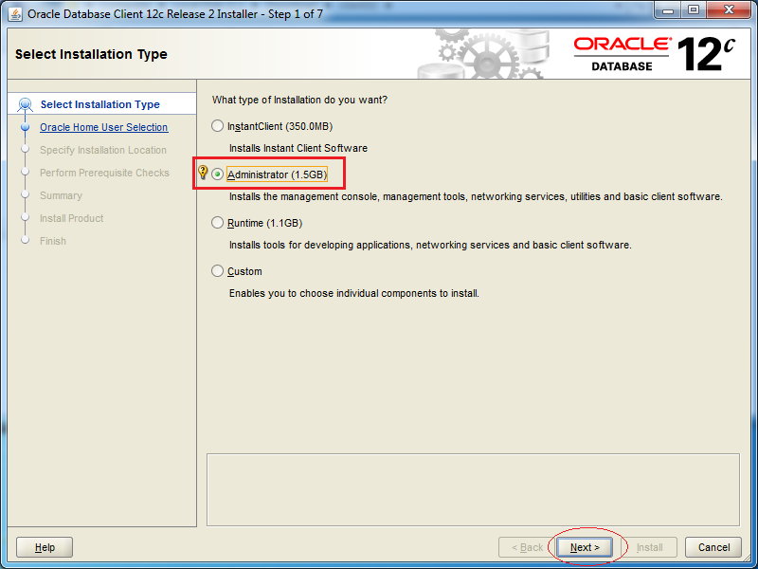
Task: Minimize the installer window
Action: (x=668, y=9)
